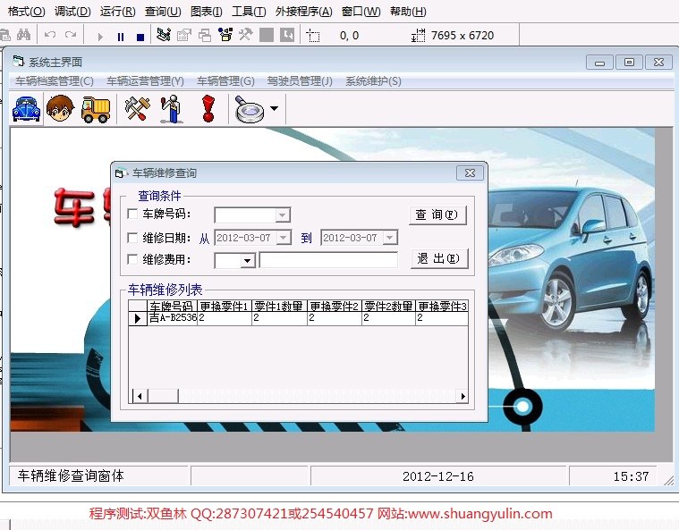Screen dimensions: 679x530
Task: Click the partially visible paste icon
Action: click(x=4, y=35)
